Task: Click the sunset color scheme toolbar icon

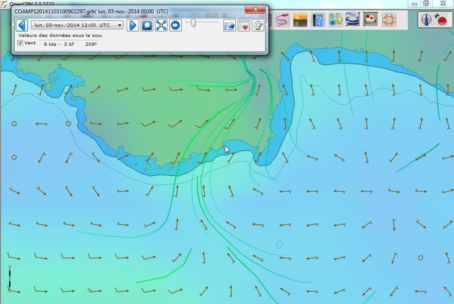Action: click(300, 20)
